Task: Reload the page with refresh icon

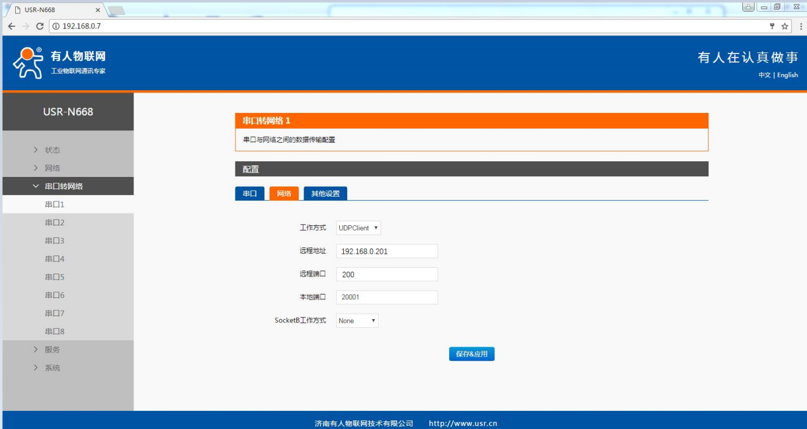Action: (40, 26)
